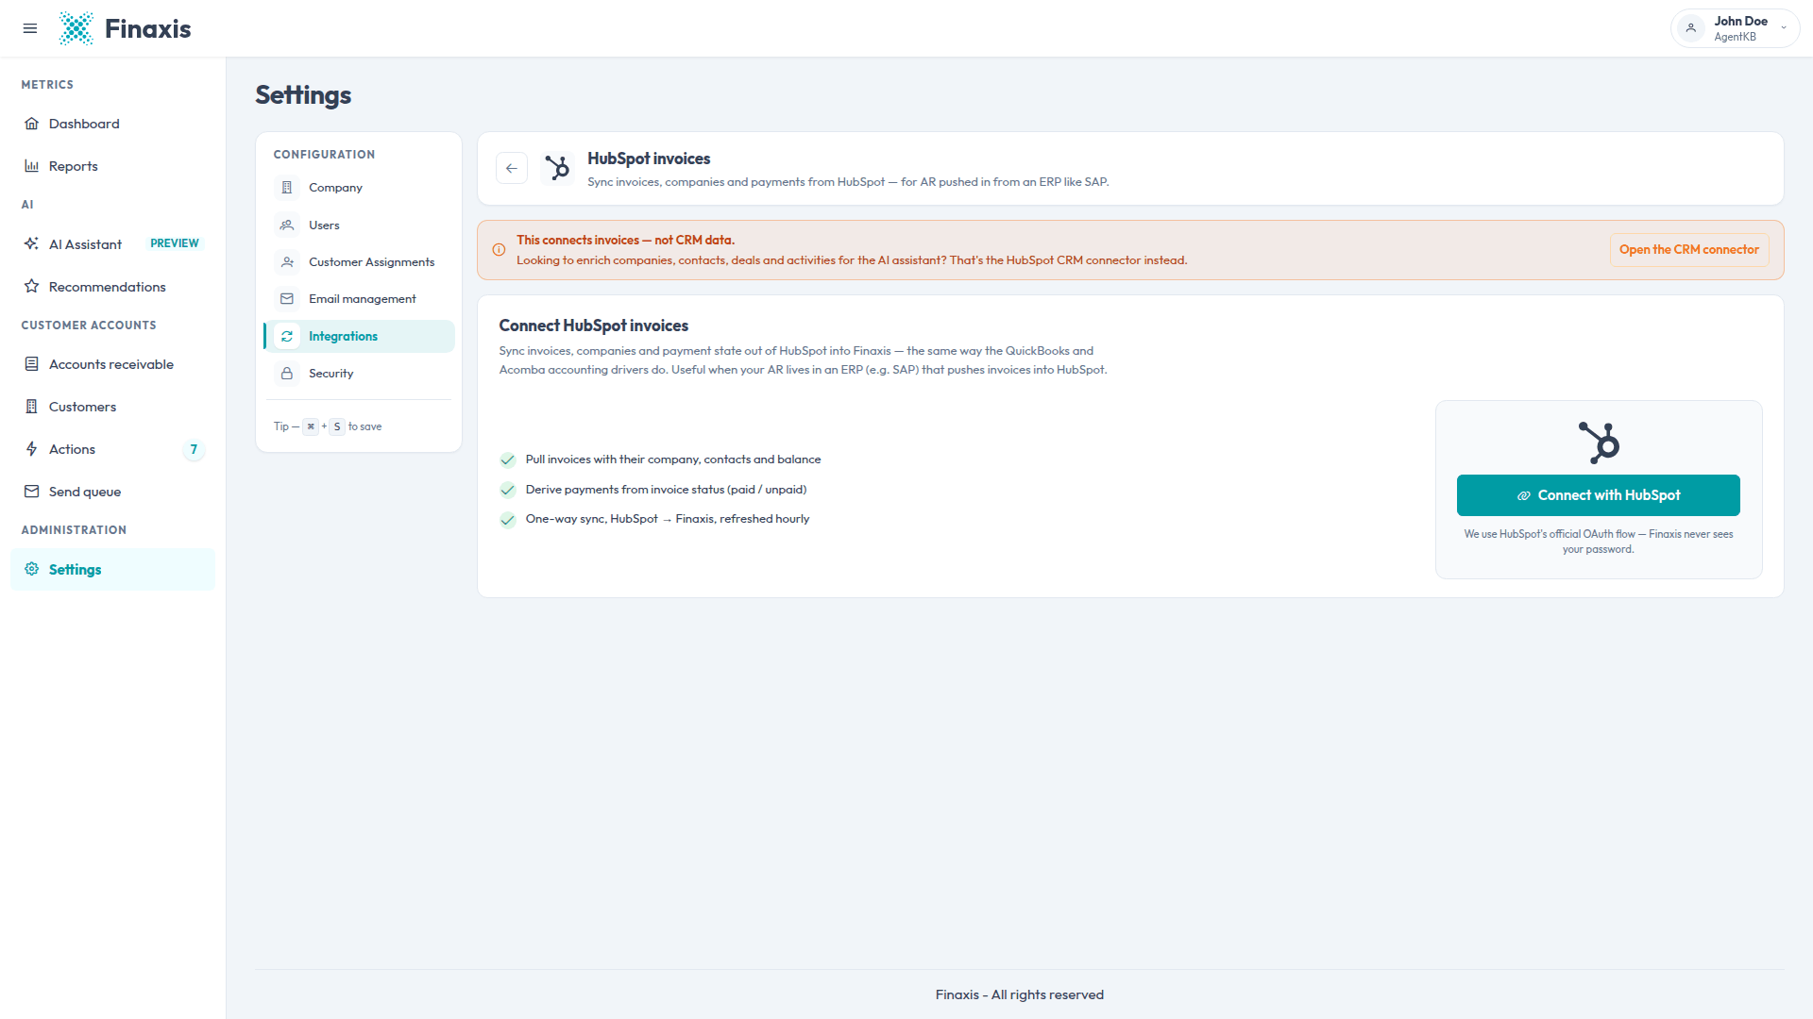1813x1019 pixels.
Task: Click the AI Assistant sparkle icon
Action: [32, 243]
